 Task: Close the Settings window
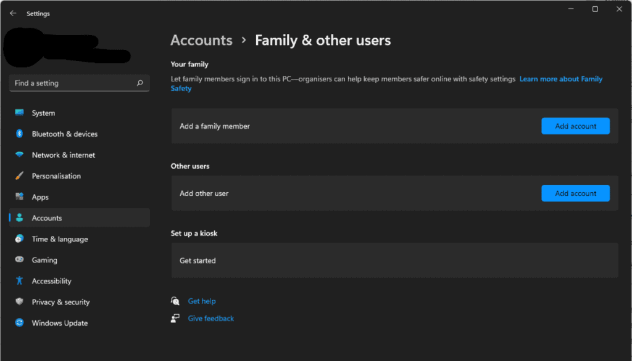[x=619, y=9]
